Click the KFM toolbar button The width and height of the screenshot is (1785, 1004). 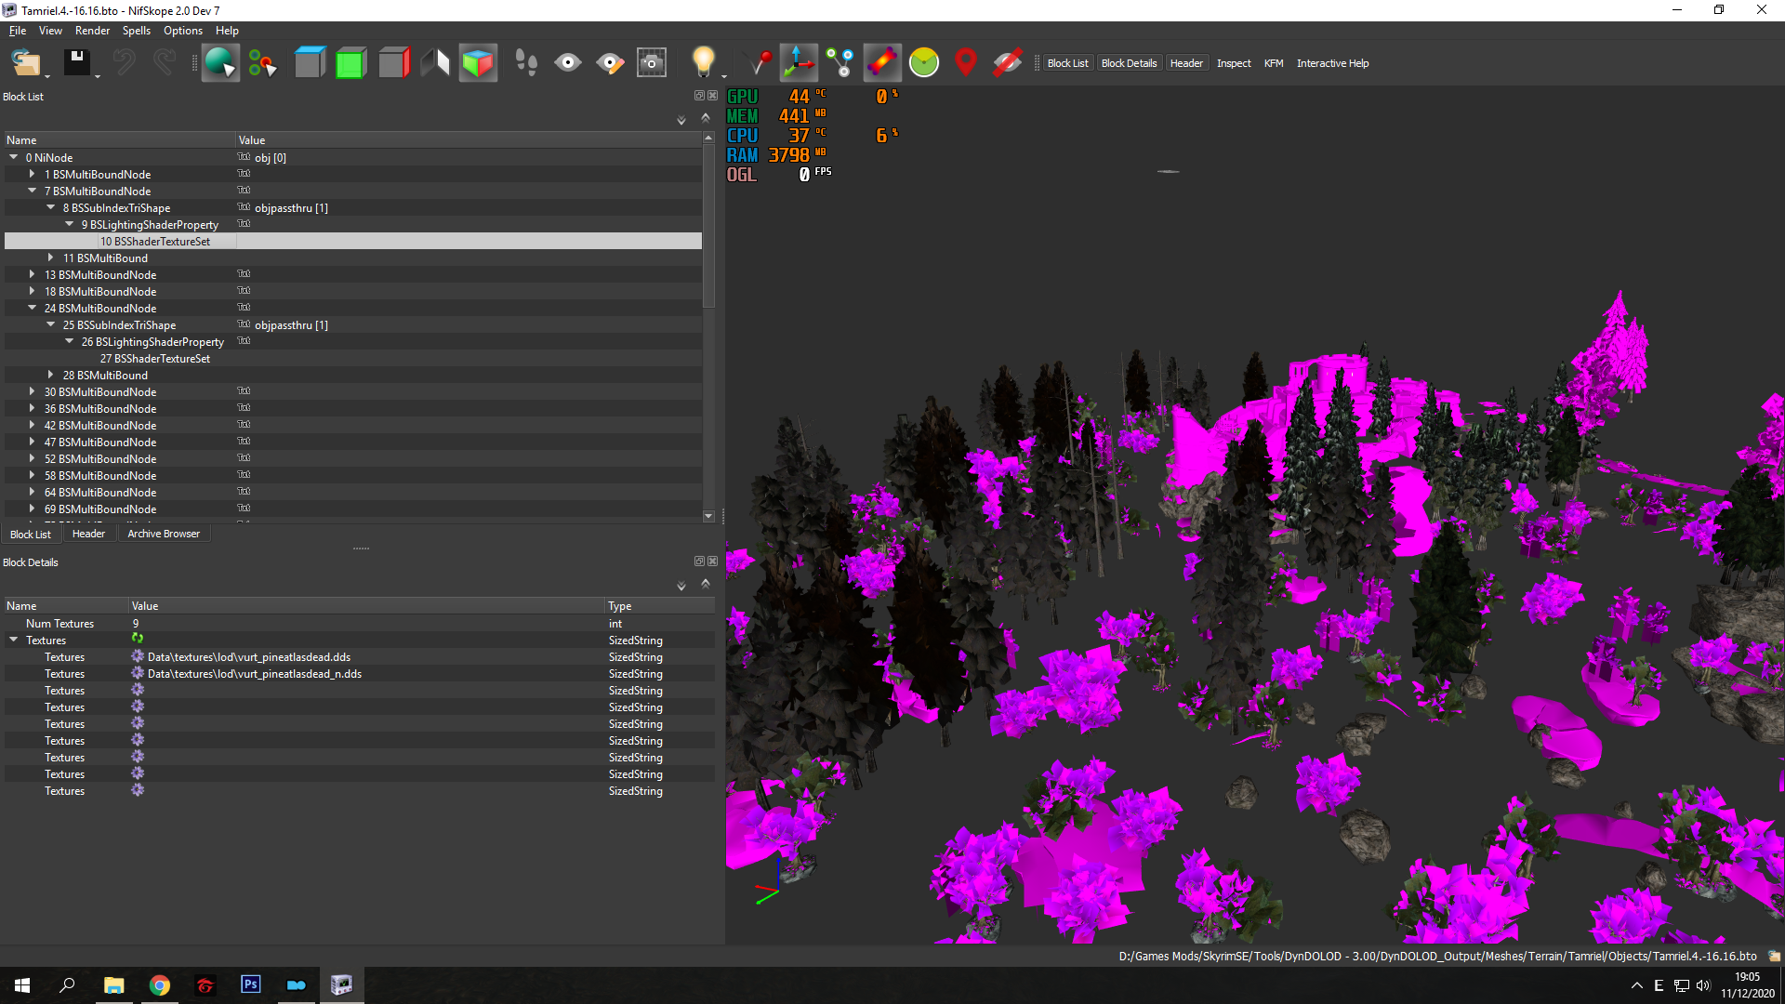pyautogui.click(x=1274, y=63)
